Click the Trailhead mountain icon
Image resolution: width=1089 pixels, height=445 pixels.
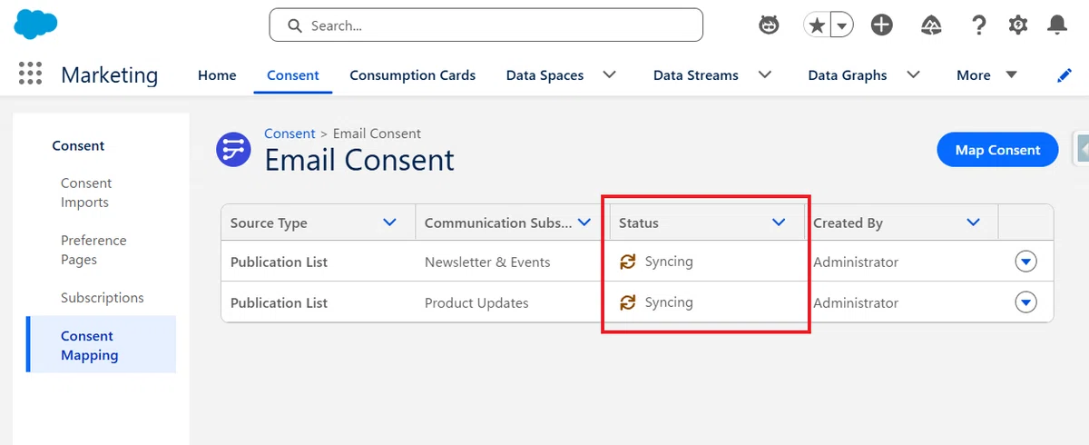[930, 25]
